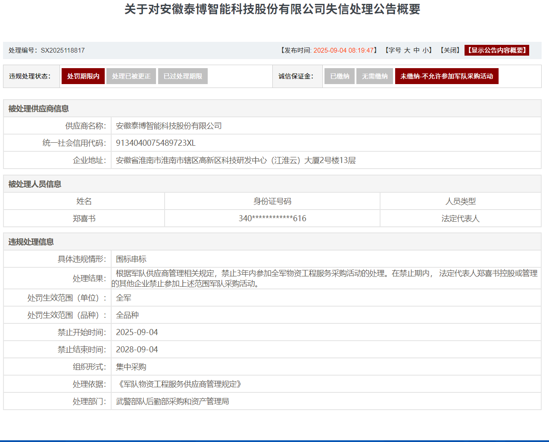The width and height of the screenshot is (549, 442).
Task: Click the 已过处理期限 status button
Action: (183, 76)
